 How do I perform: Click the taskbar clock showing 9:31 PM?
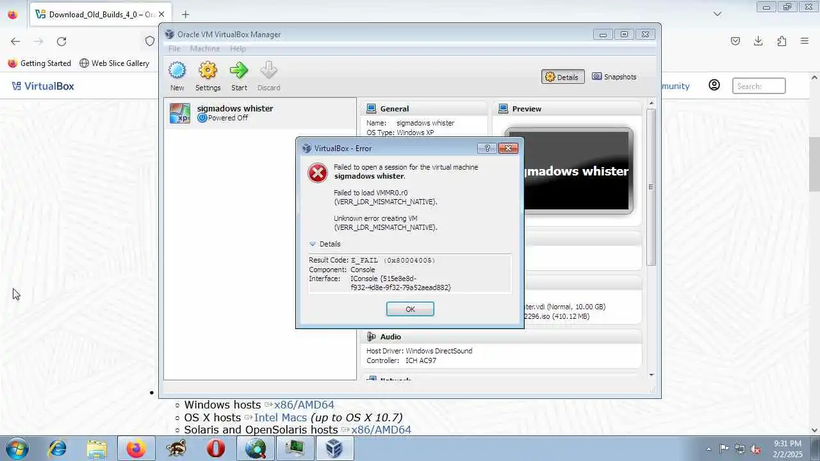(x=787, y=449)
